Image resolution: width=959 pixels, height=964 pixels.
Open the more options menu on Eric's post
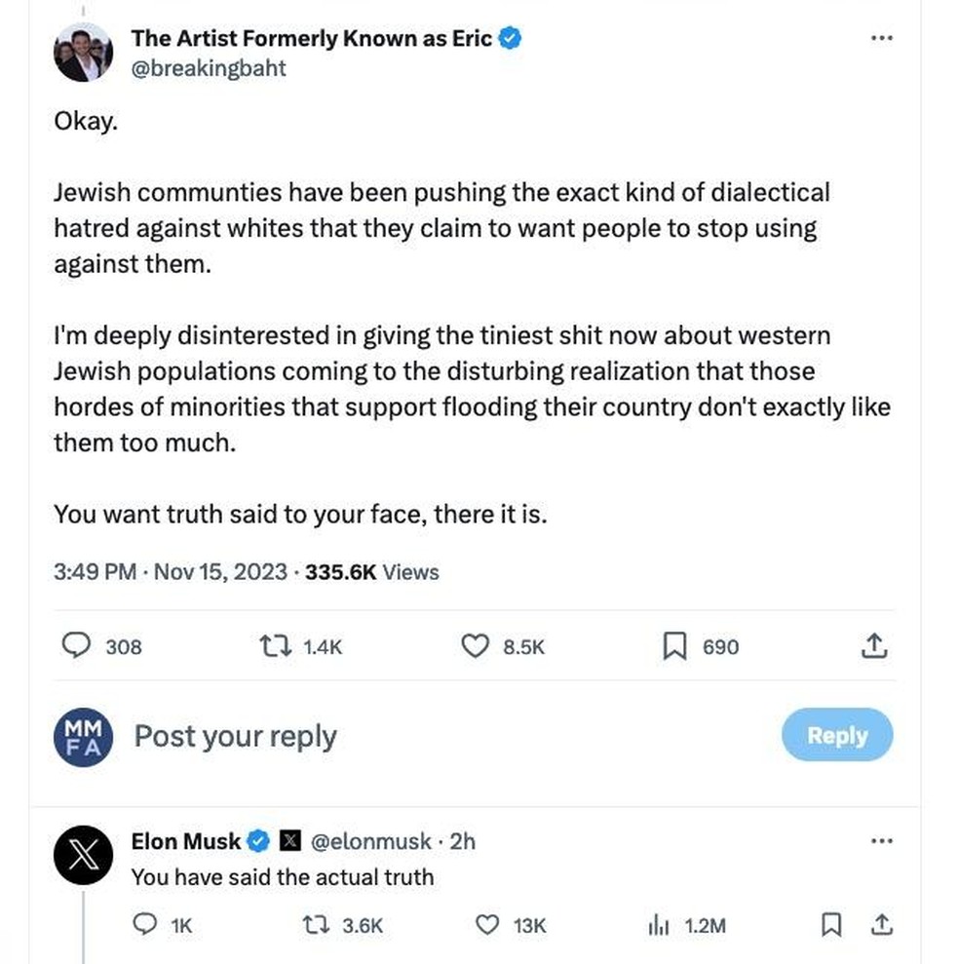pyautogui.click(x=882, y=37)
